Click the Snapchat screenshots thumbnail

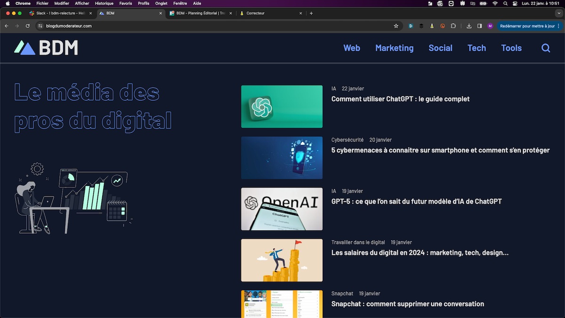coord(282,304)
